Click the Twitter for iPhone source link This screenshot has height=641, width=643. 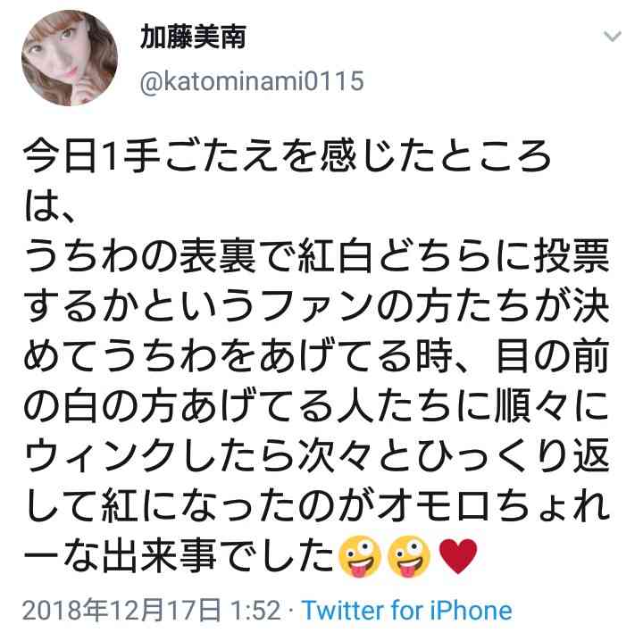[407, 611]
